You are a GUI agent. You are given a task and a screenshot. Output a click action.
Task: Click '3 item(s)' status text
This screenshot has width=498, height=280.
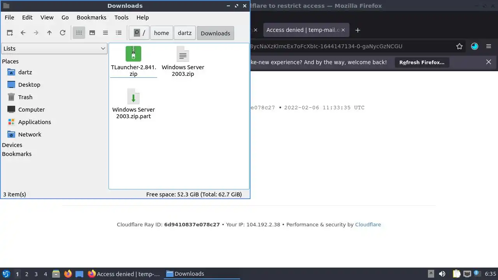14,194
